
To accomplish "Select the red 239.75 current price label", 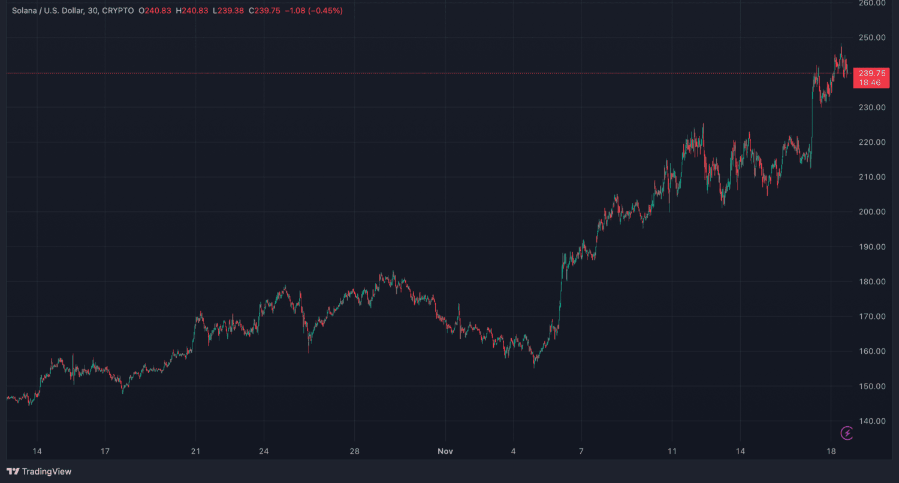I will [871, 73].
